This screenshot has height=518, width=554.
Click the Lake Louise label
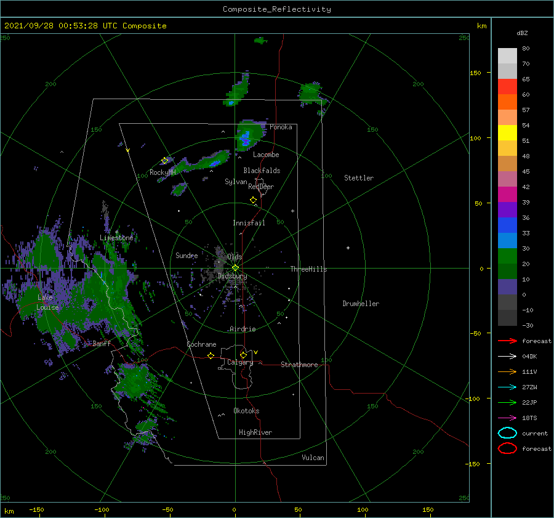point(47,302)
